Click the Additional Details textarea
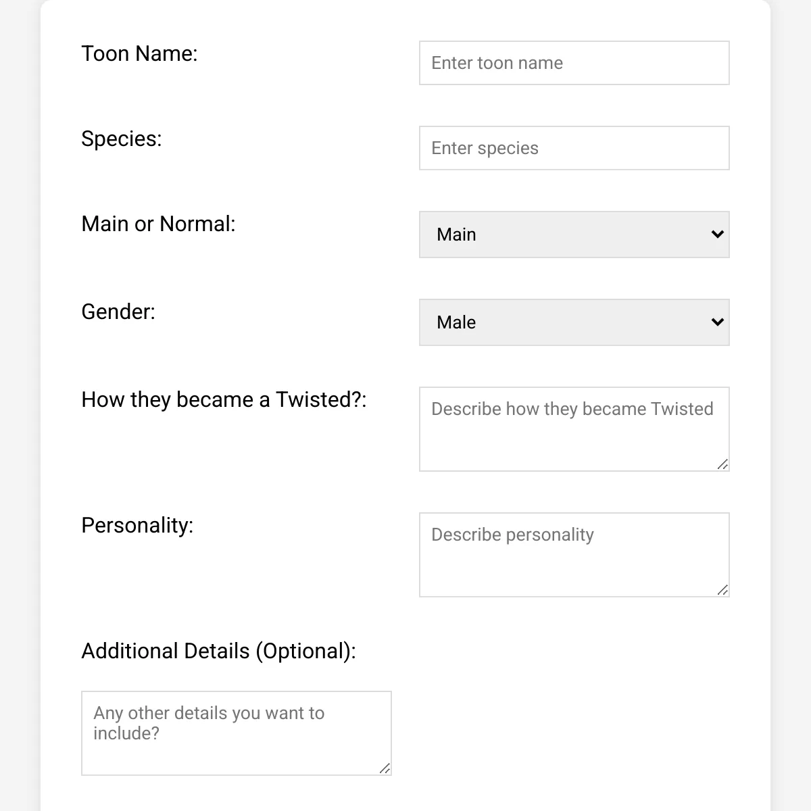This screenshot has height=811, width=811. [x=236, y=733]
